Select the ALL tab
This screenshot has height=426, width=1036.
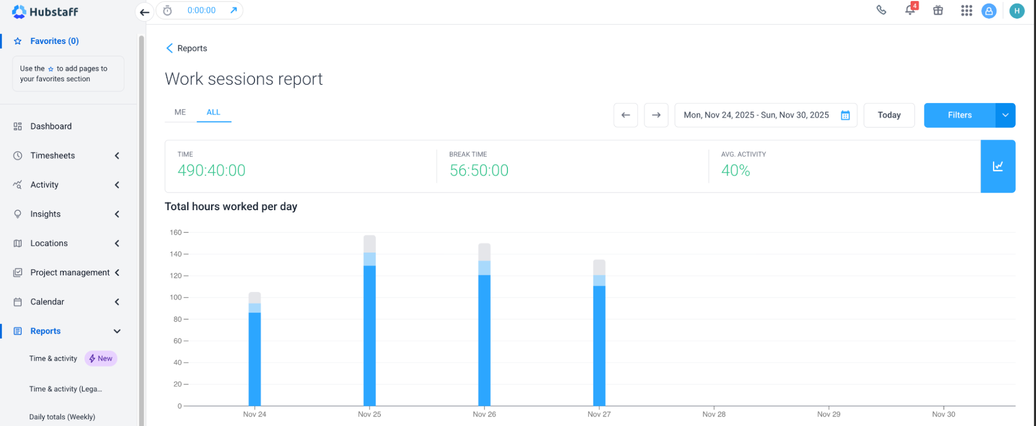point(214,112)
